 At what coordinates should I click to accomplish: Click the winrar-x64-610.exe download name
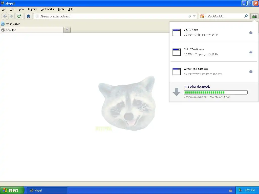tap(196, 69)
